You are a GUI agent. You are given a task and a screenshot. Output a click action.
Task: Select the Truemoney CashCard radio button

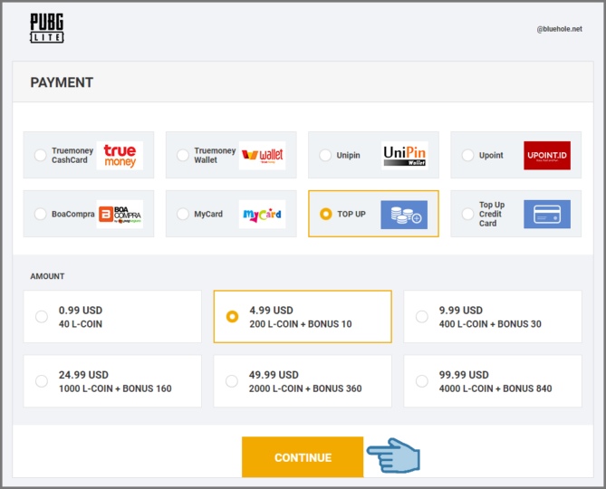(x=40, y=155)
